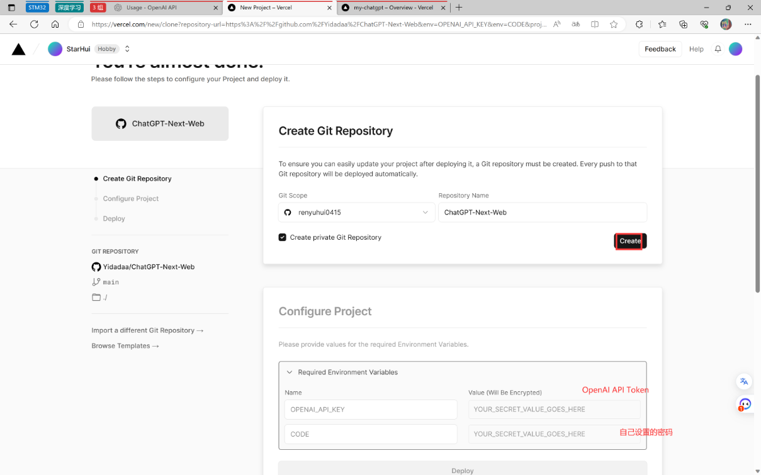Open the 3 组 tab group

pos(98,8)
